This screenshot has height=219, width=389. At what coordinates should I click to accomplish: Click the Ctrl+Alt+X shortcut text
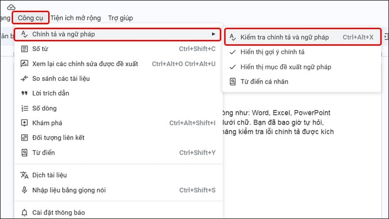358,37
